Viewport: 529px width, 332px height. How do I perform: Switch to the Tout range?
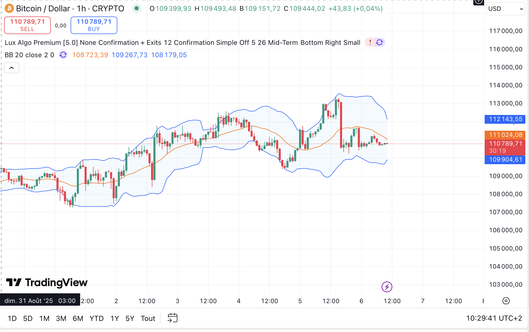[x=148, y=318]
